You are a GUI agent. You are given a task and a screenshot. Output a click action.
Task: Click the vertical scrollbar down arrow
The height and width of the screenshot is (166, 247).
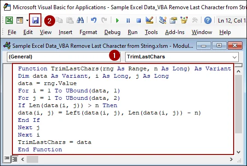click(238, 152)
